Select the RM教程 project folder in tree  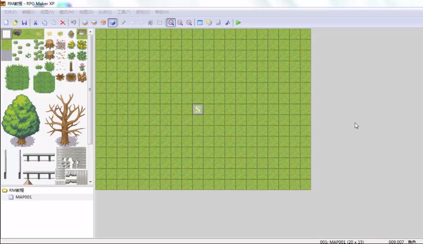[16, 190]
